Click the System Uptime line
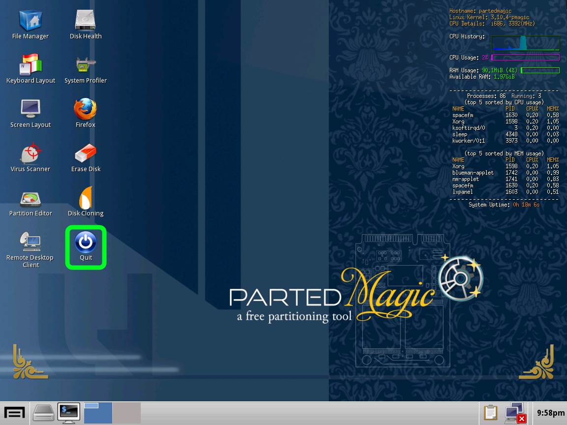Viewport: 567px width, 425px height. pyautogui.click(x=504, y=205)
